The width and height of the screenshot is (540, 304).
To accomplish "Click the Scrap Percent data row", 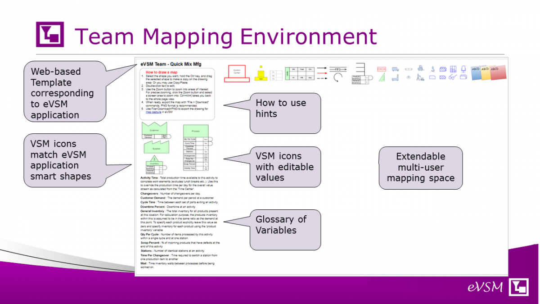I will (x=196, y=164).
